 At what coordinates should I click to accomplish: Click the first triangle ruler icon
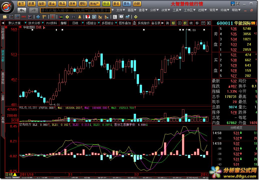click(x=100, y=17)
